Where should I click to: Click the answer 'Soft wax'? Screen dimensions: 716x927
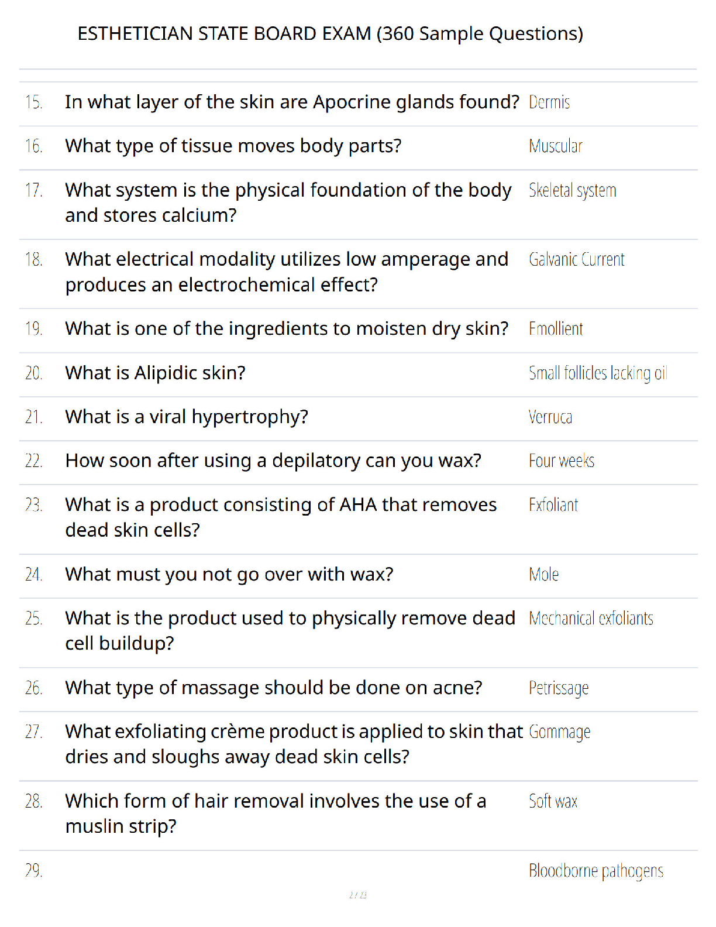[x=553, y=801]
